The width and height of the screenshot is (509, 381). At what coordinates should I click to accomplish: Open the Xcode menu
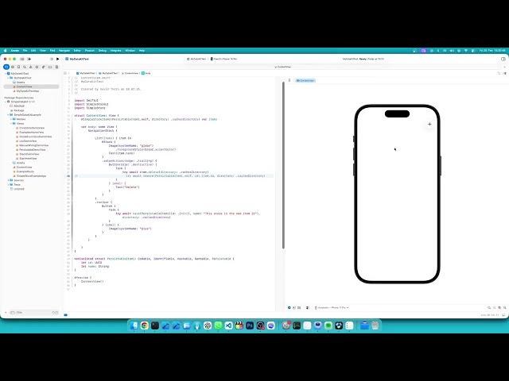[x=15, y=51]
